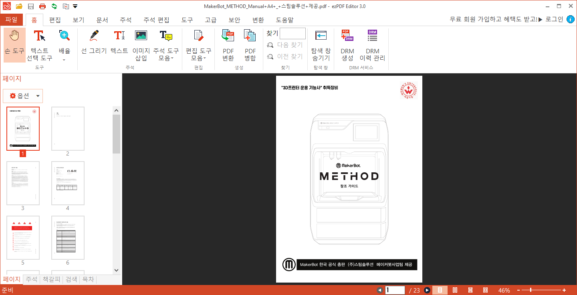Viewport: 577px width, 295px height.
Task: Activate the 텍스트 선택 도구 text select tool
Action: [39, 45]
